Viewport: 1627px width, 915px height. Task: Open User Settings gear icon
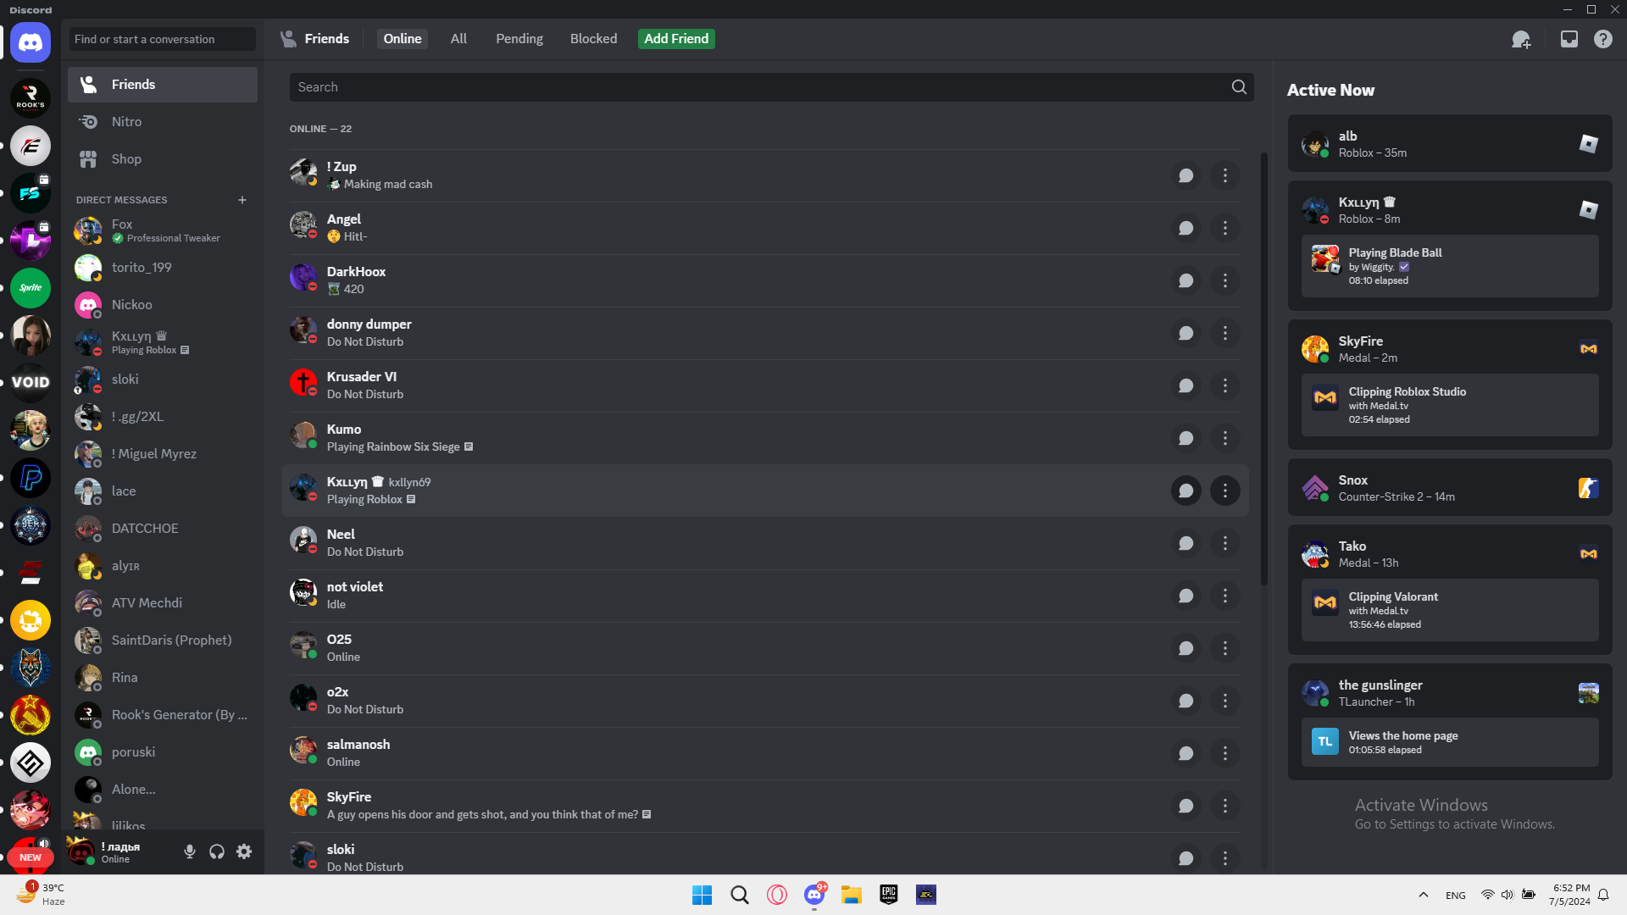(244, 851)
